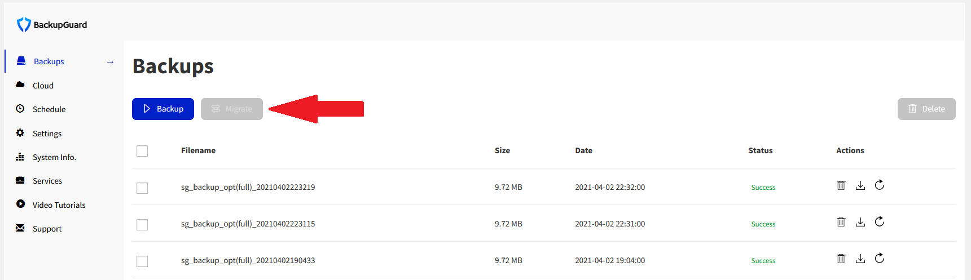Restore backup sg_backup_opt(full)_20210402223219
Image resolution: width=971 pixels, height=280 pixels.
pos(879,185)
